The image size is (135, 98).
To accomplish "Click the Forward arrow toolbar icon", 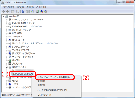I will click(x=7, y=12).
